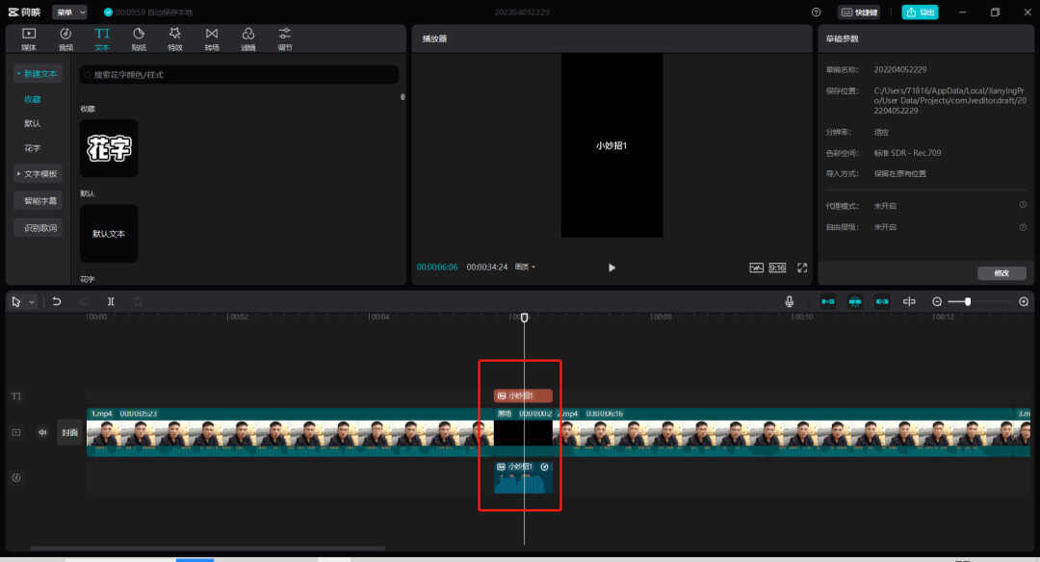This screenshot has height=562, width=1040.
Task: Open the 特效 effects panel icon
Action: click(175, 38)
